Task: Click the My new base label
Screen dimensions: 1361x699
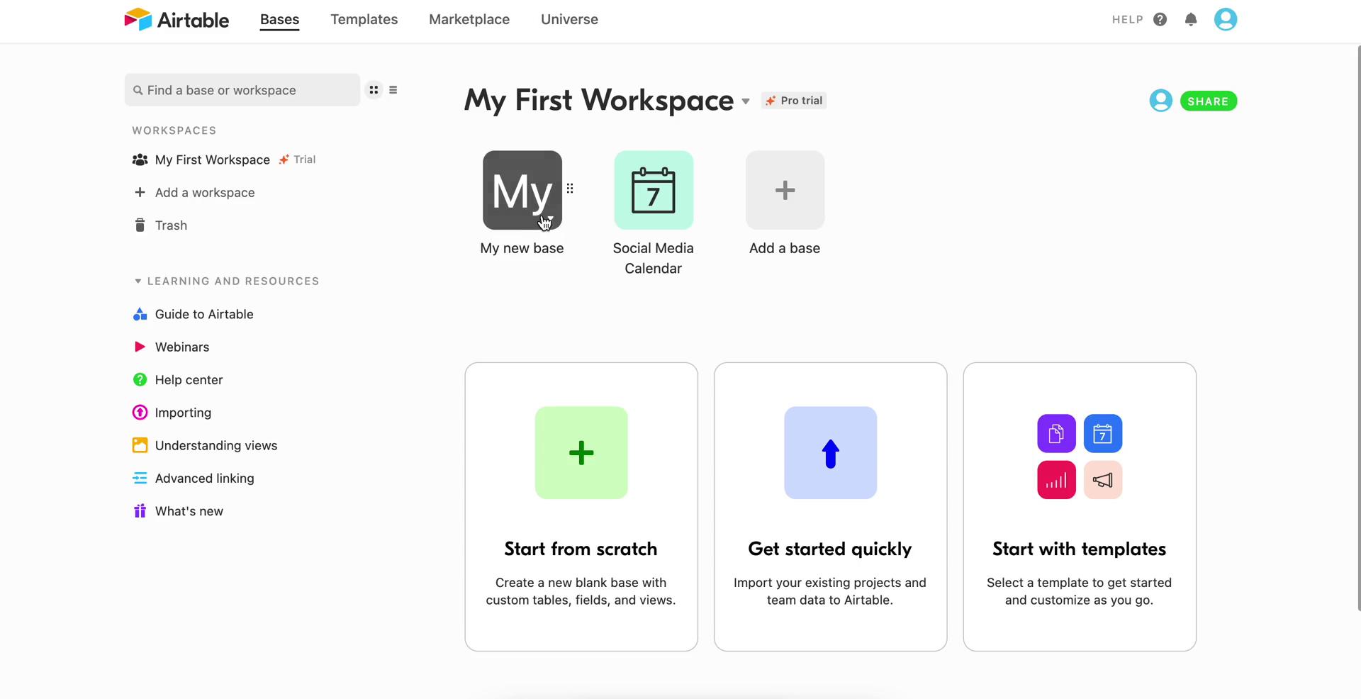Action: point(522,248)
